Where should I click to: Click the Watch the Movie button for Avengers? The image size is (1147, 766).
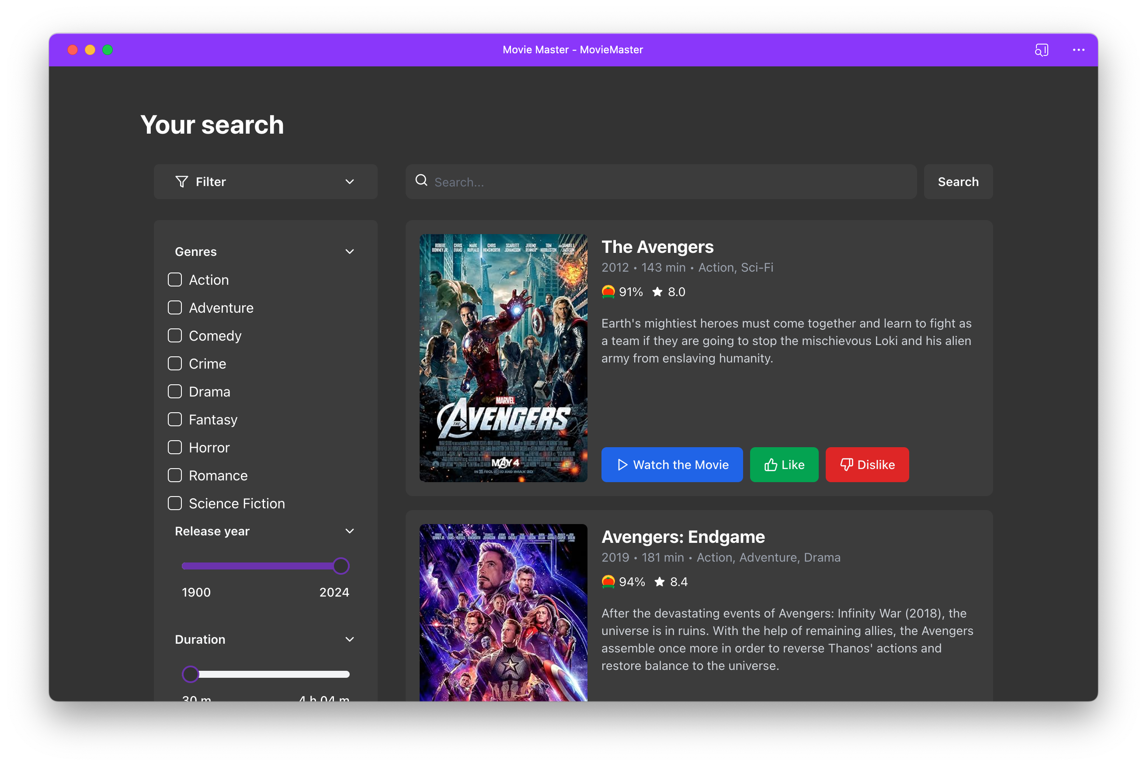click(672, 464)
